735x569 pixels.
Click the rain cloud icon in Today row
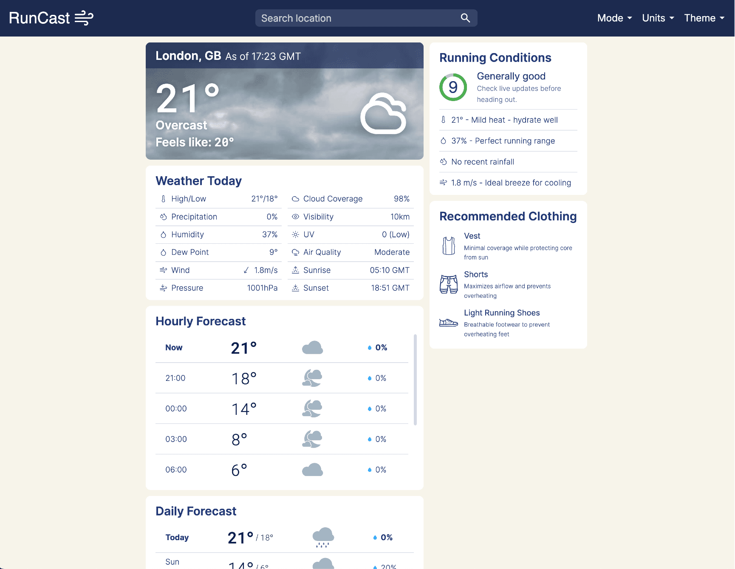pos(323,538)
